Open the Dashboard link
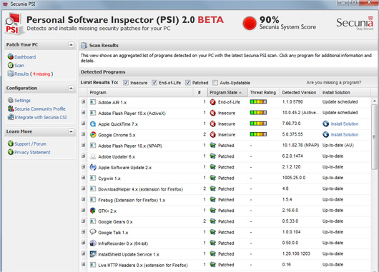Screen dimensions: 379x272 (25, 57)
